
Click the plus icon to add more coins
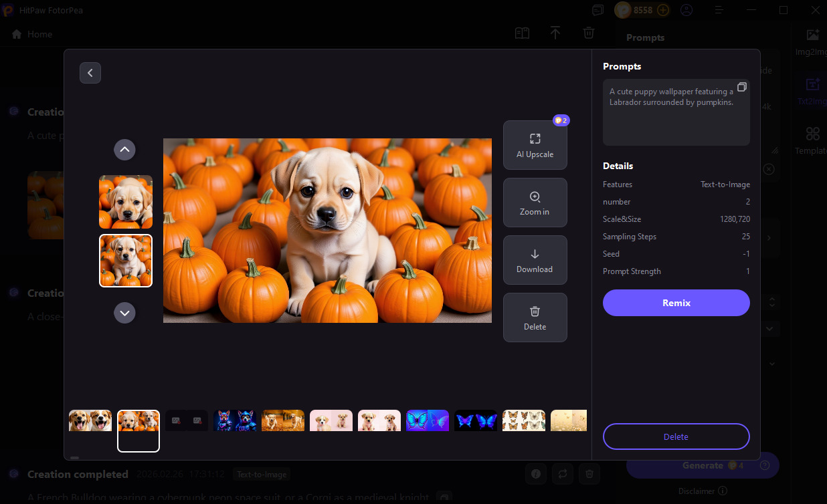[662, 10]
